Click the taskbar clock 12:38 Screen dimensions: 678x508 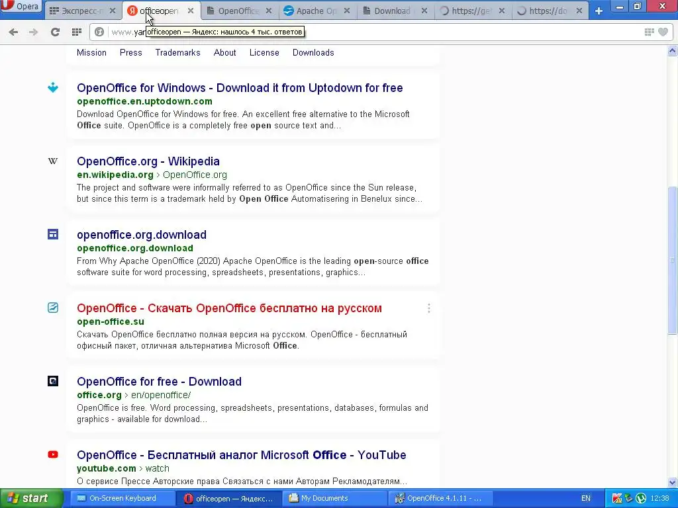(659, 498)
